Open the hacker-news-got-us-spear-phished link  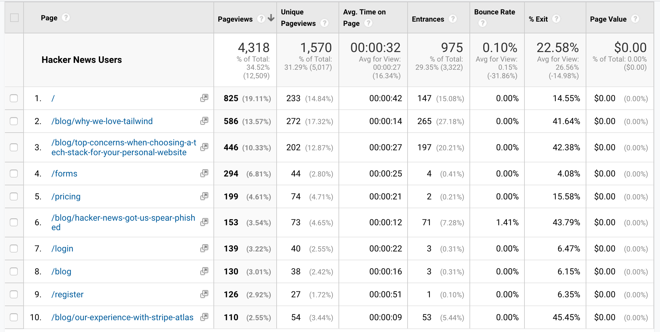pyautogui.click(x=123, y=222)
